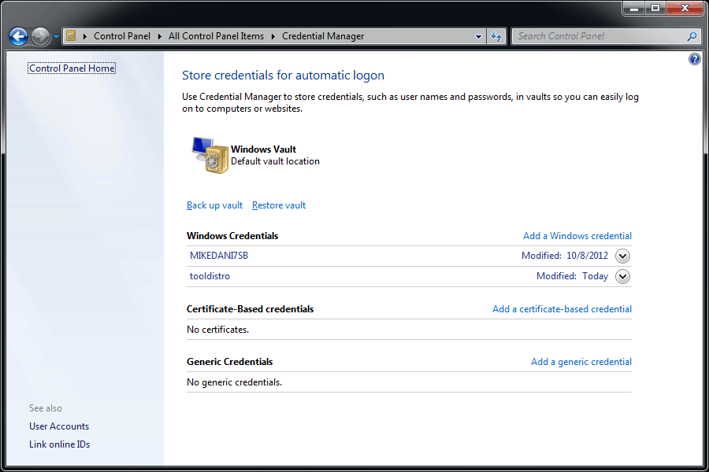Click All Control Panel Items breadcrumb

216,36
